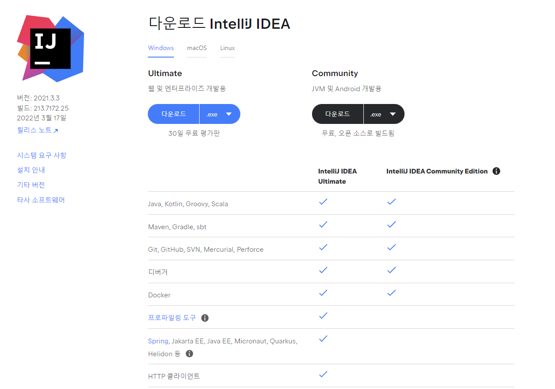Open 시스템 요구 사항 link
Viewport: 555px width, 389px height.
pos(42,155)
